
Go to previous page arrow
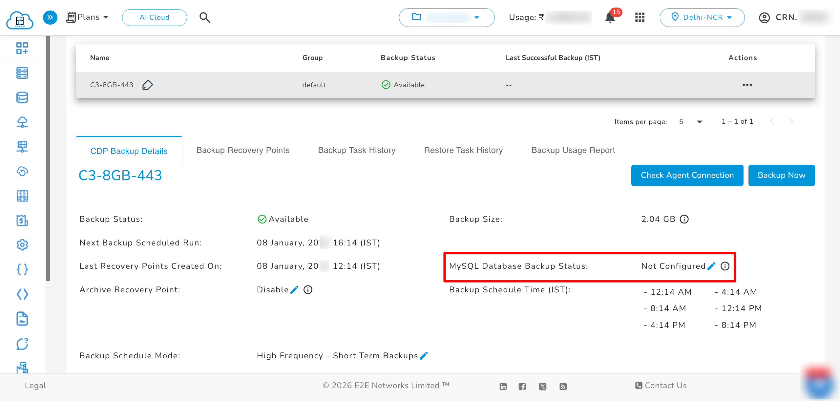coord(772,121)
